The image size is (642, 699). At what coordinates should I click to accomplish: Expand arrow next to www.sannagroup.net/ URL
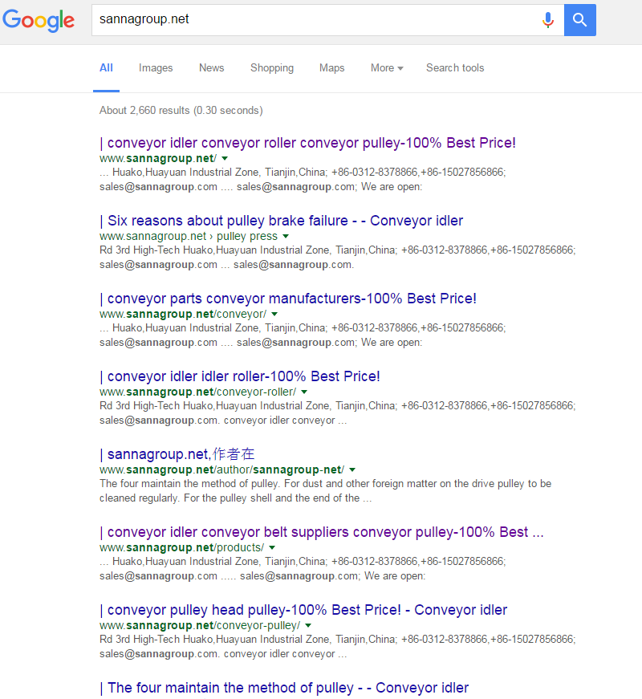click(x=226, y=158)
